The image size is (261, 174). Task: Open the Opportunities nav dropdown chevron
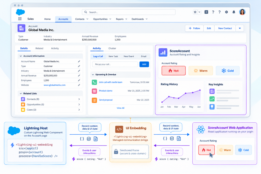pos(110,19)
